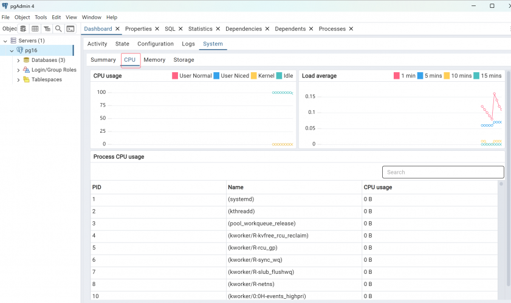Close the Processes tab
This screenshot has height=303, width=511.
coord(351,28)
